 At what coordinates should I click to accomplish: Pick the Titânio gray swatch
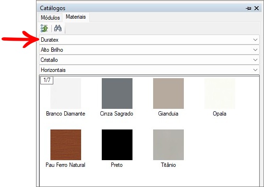click(168, 145)
